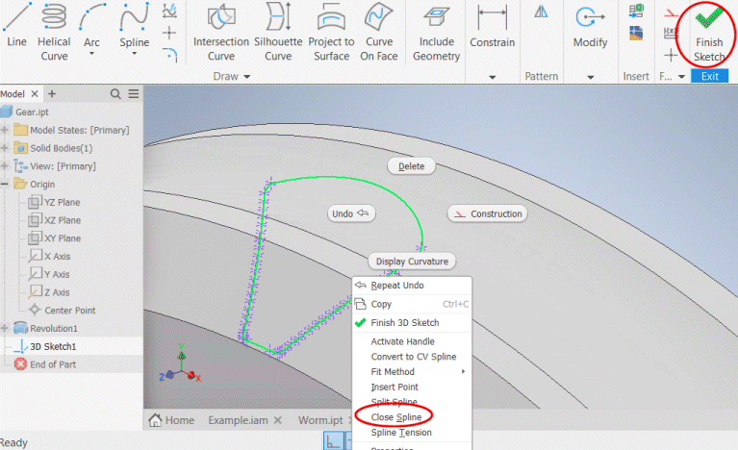This screenshot has height=450, width=738.
Task: Click the lower Insert panel image icon
Action: (x=636, y=34)
